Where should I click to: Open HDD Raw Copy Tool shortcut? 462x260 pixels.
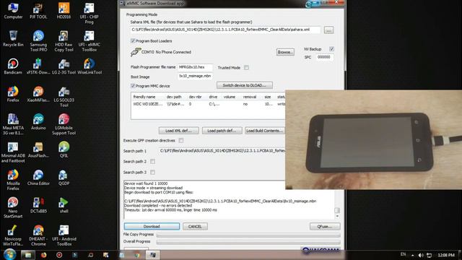pos(64,41)
